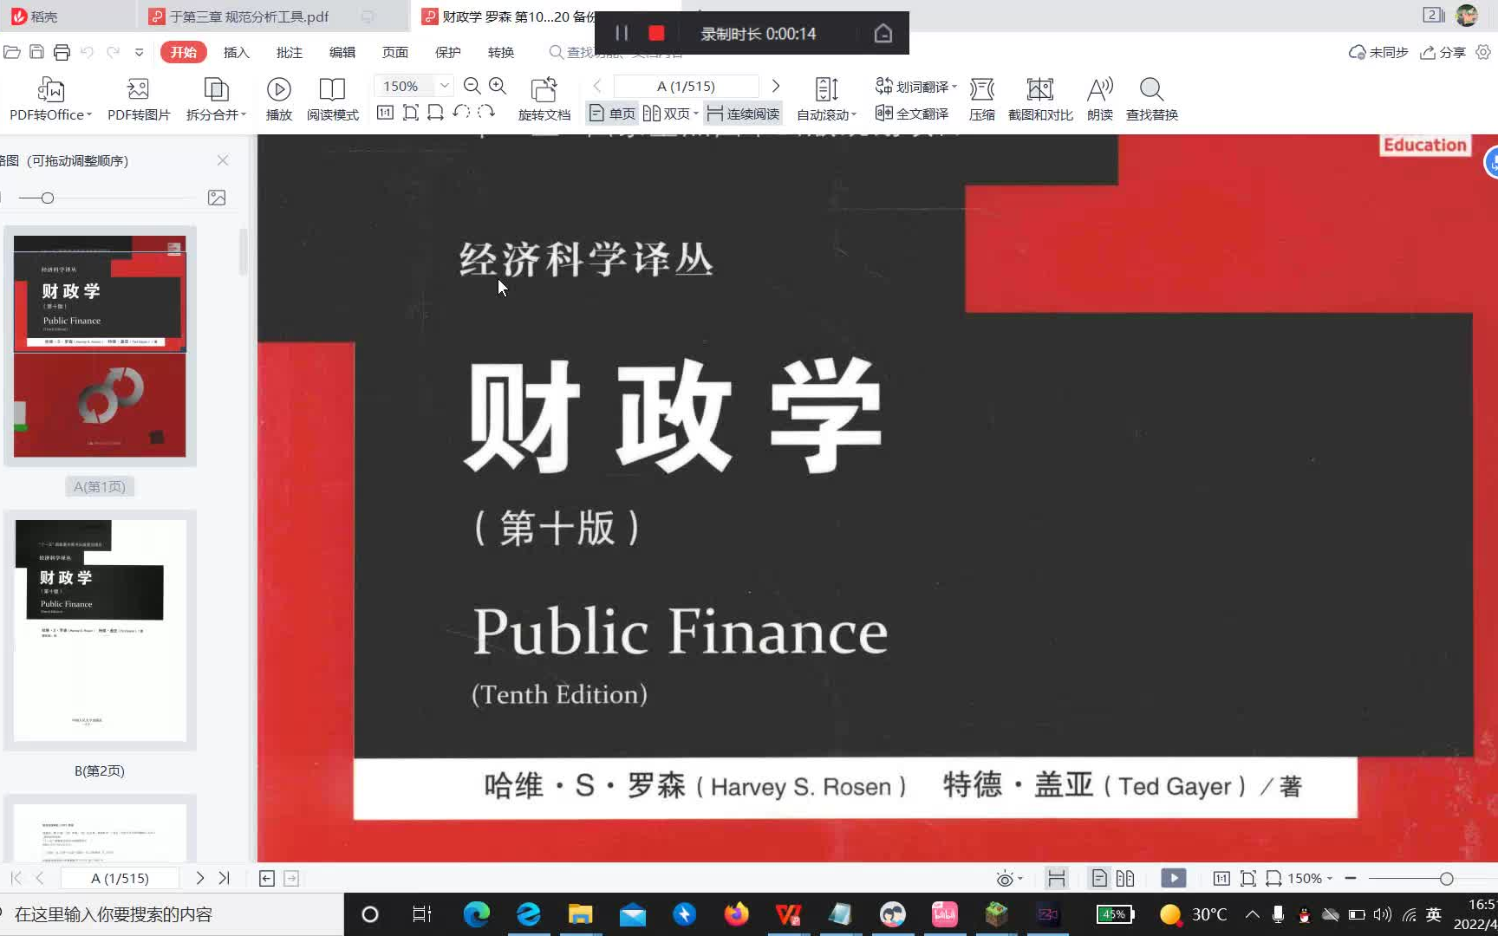Expand the 自动滚动 auto-scroll options
Image resolution: width=1498 pixels, height=936 pixels.
point(824,113)
